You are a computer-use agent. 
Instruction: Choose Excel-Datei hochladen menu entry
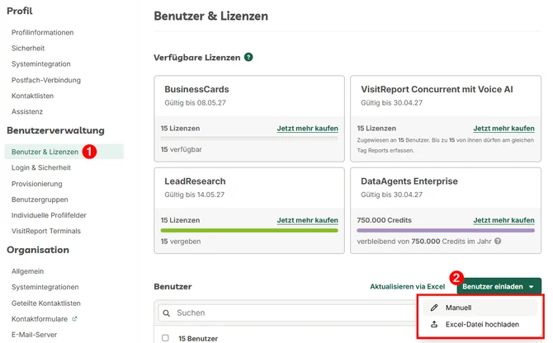(480, 324)
